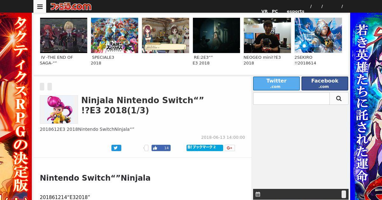This screenshot has width=382, height=200.
Task: Open the Facebook .com button
Action: (325, 83)
